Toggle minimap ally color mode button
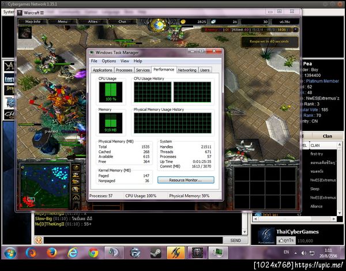This screenshot has width=346, height=271. pyautogui.click(x=76, y=182)
